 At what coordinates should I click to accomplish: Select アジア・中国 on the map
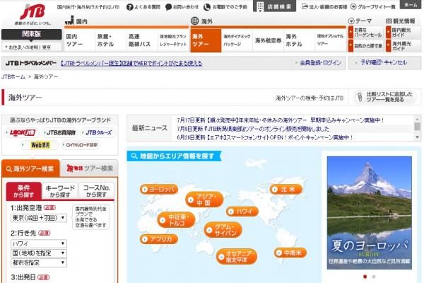(x=204, y=200)
